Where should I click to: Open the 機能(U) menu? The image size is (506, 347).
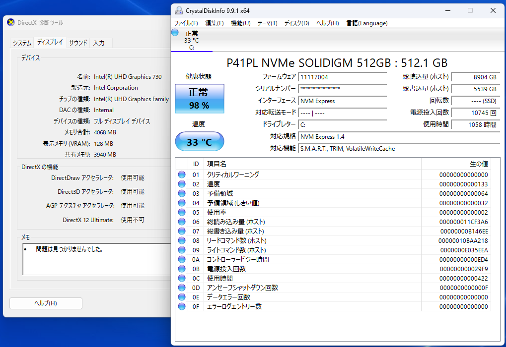point(241,23)
